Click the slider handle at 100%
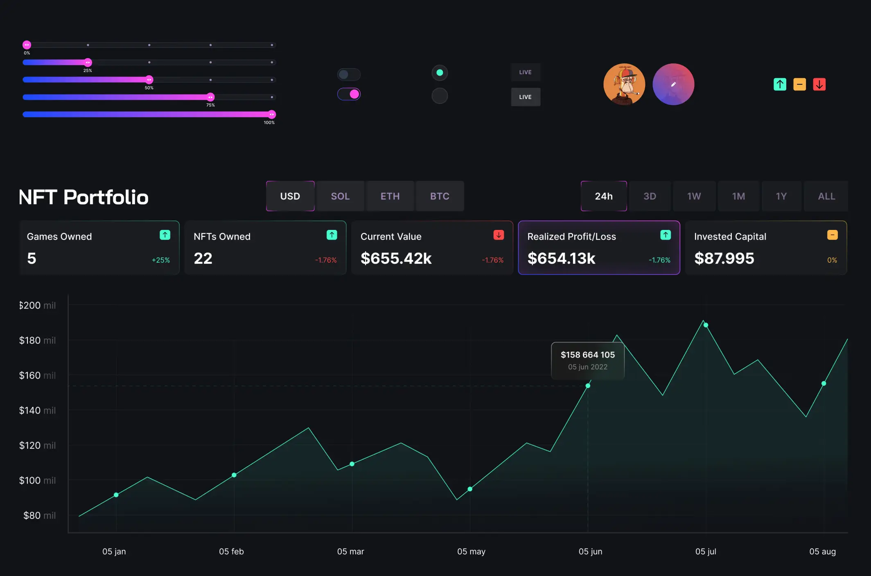 pyautogui.click(x=272, y=115)
